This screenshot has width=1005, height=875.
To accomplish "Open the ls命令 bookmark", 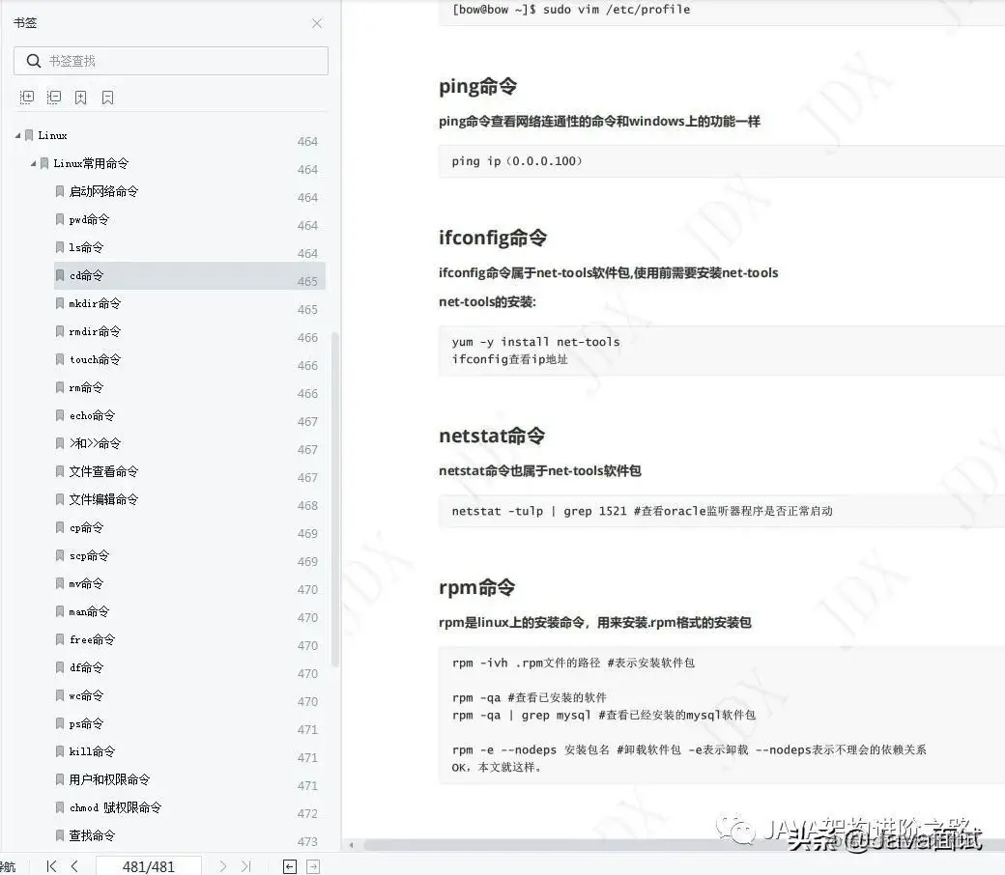I will [86, 247].
